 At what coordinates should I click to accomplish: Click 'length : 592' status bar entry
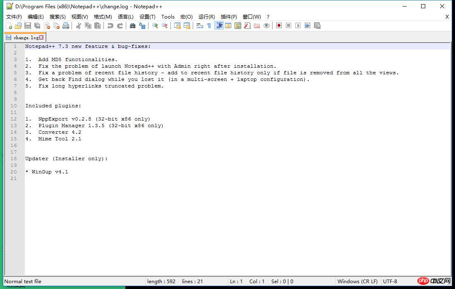coord(161,282)
